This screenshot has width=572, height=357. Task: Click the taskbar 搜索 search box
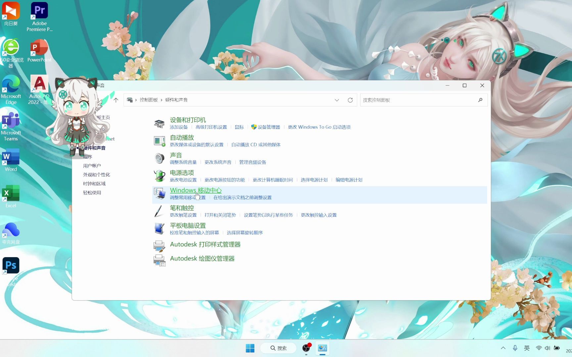point(279,348)
